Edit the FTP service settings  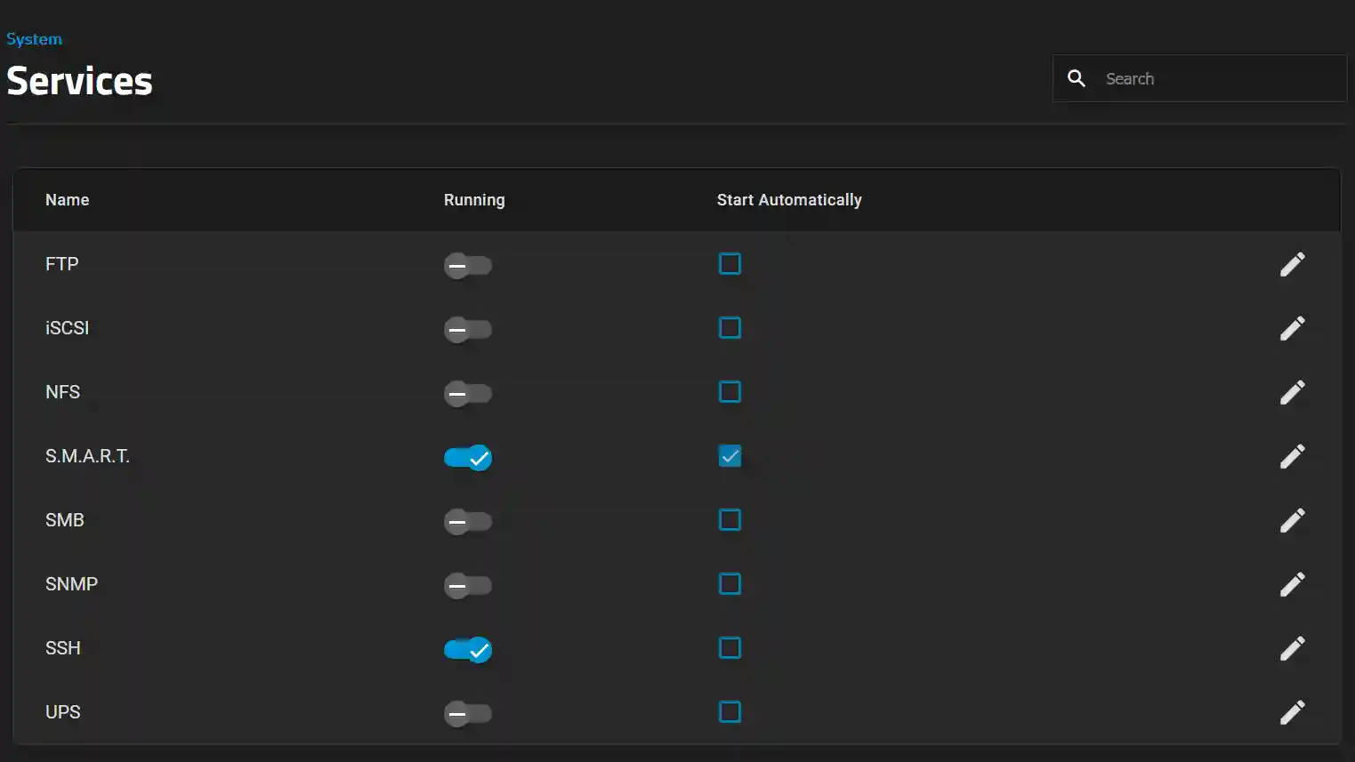(1293, 264)
